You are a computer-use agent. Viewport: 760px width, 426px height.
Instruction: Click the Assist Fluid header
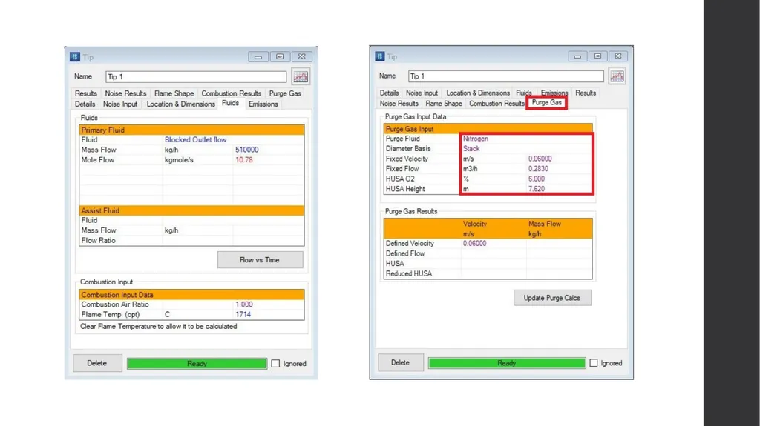click(191, 210)
